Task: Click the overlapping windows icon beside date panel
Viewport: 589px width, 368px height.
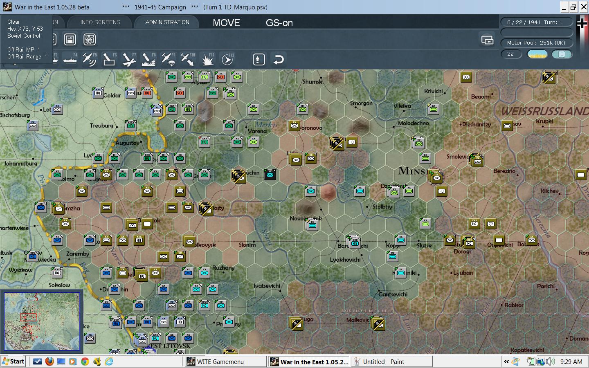Action: point(487,40)
